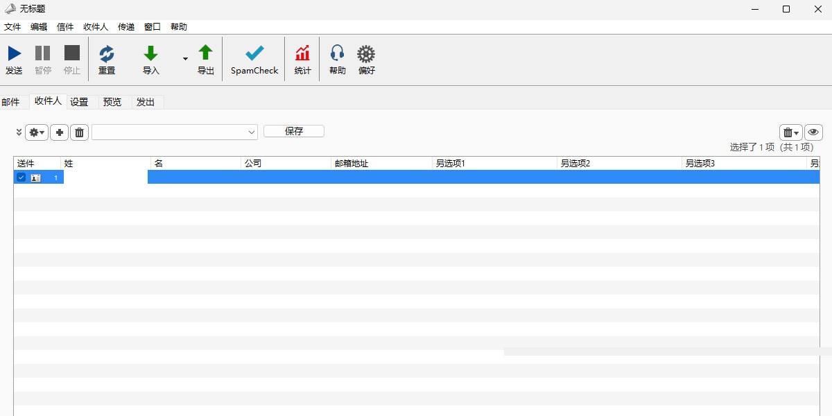Import a recipient list
832x416 pixels.
coord(150,59)
